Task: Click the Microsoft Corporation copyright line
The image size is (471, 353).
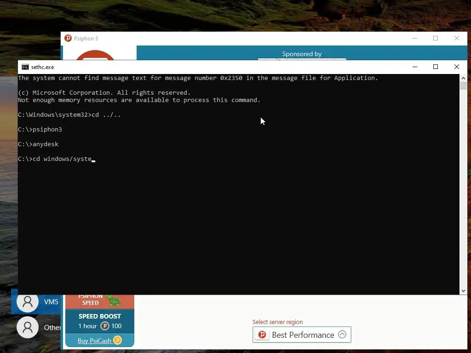Action: tap(104, 92)
